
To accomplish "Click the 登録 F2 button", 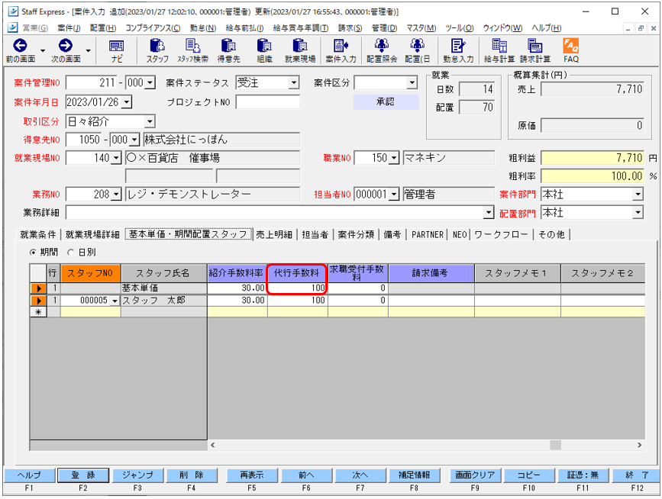I will pos(83,475).
